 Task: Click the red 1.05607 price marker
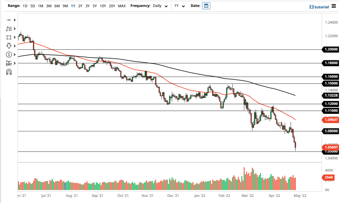click(x=330, y=147)
